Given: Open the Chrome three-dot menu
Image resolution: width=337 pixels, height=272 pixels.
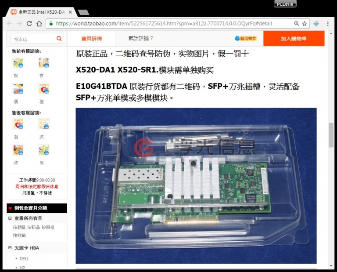Looking at the screenshot, I should (328, 23).
